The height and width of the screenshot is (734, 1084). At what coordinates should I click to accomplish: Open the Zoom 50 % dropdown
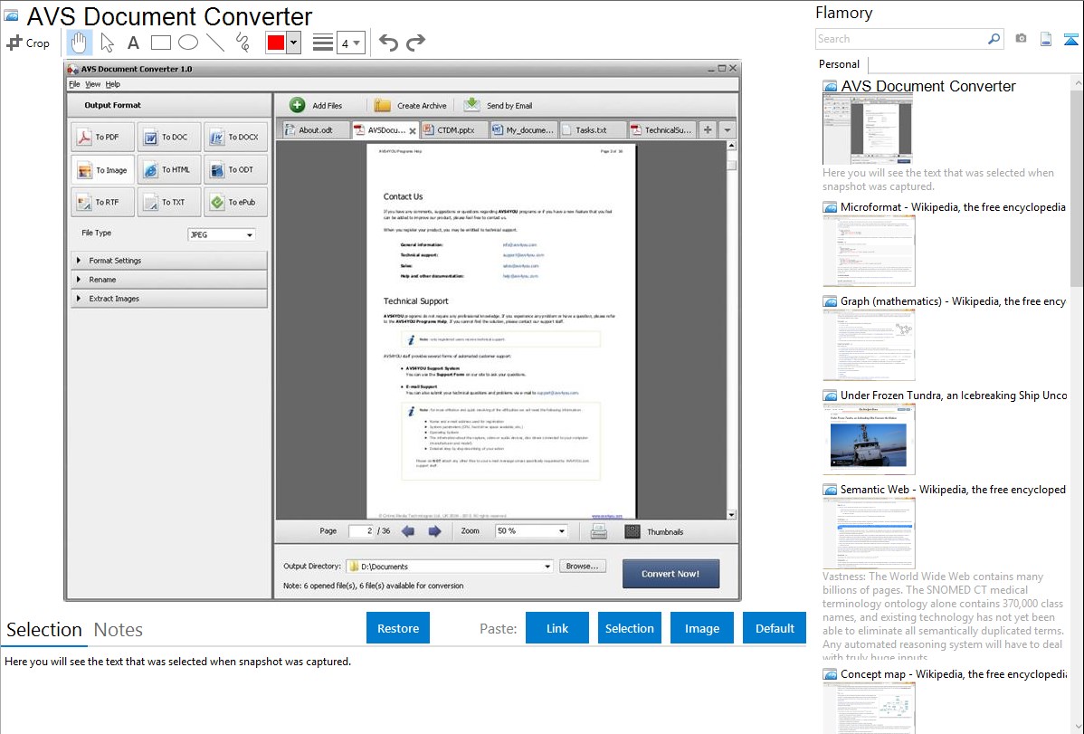(531, 531)
